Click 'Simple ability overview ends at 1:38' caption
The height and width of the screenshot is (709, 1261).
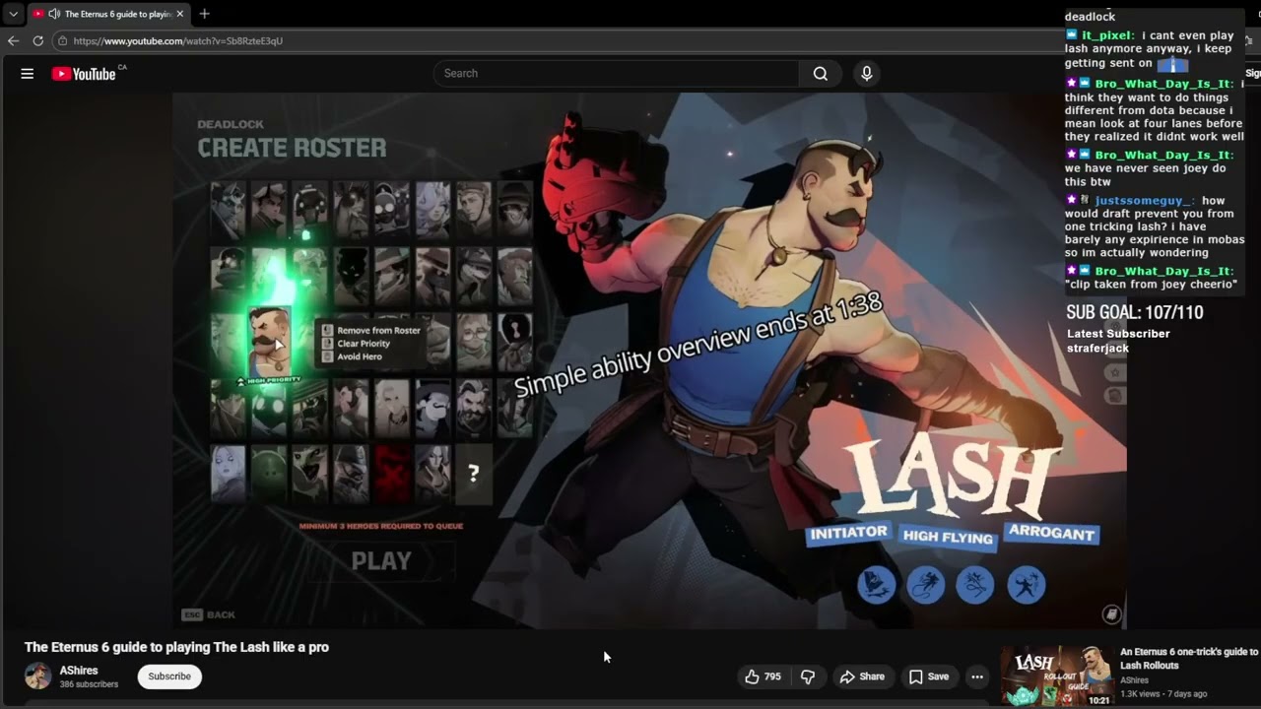[x=697, y=346]
